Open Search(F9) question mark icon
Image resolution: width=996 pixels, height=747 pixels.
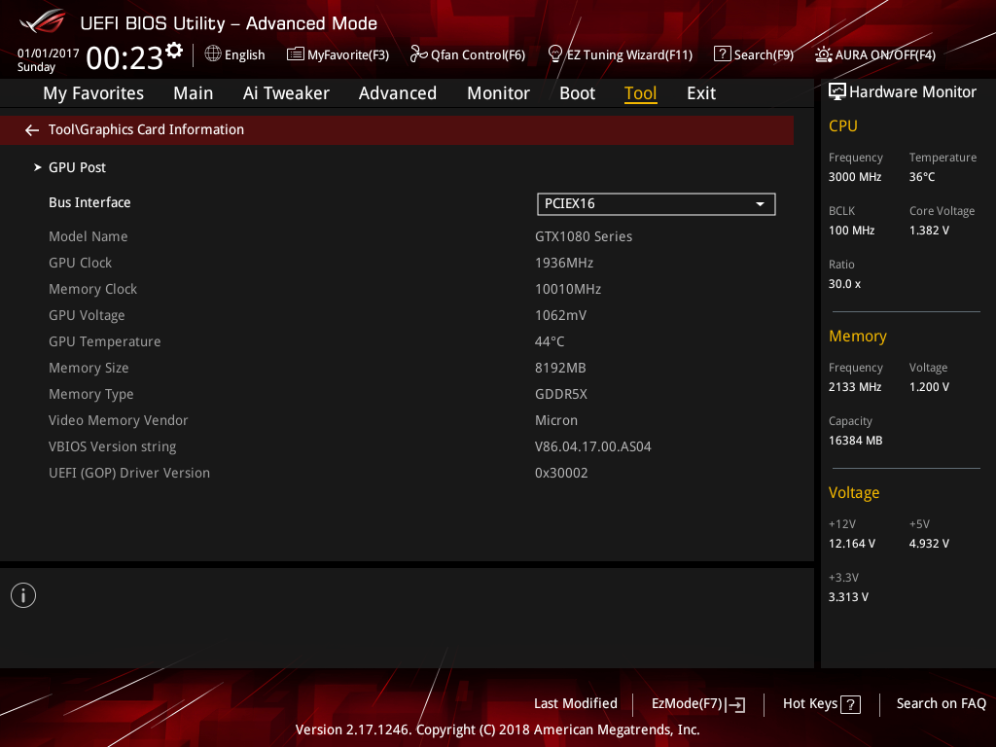(723, 54)
